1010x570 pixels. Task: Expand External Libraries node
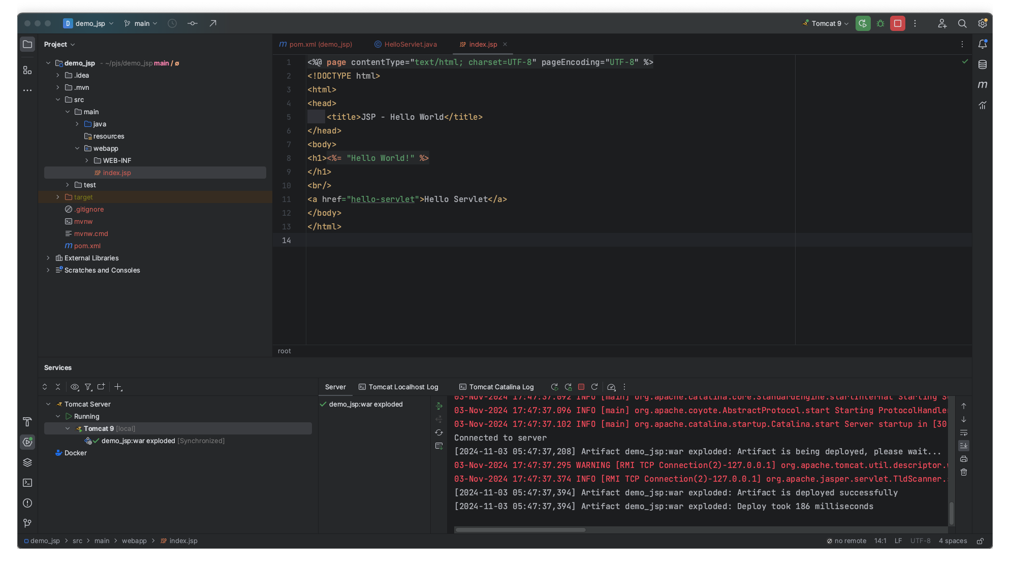(48, 258)
